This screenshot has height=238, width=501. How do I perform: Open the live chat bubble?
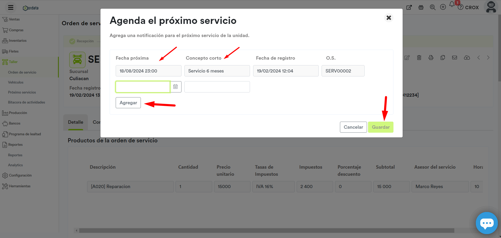pos(487,223)
